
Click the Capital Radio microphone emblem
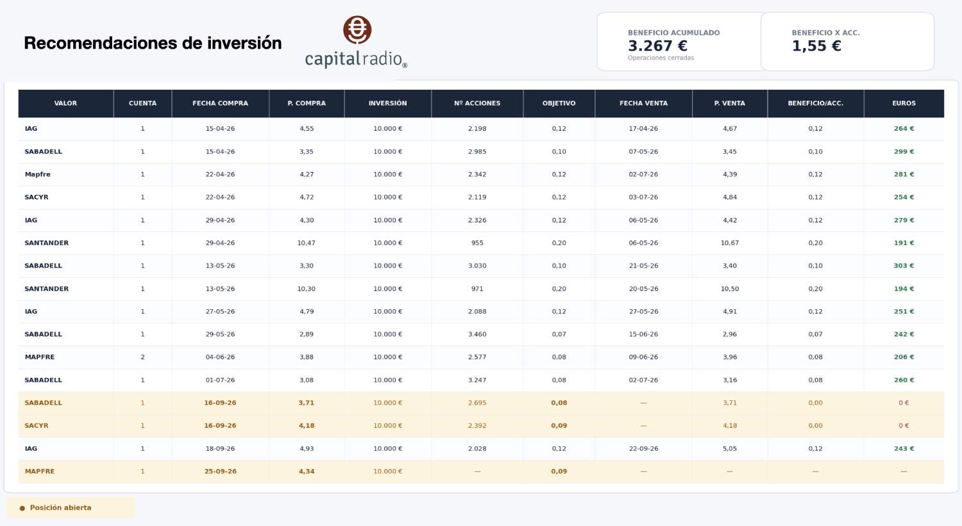click(x=357, y=30)
